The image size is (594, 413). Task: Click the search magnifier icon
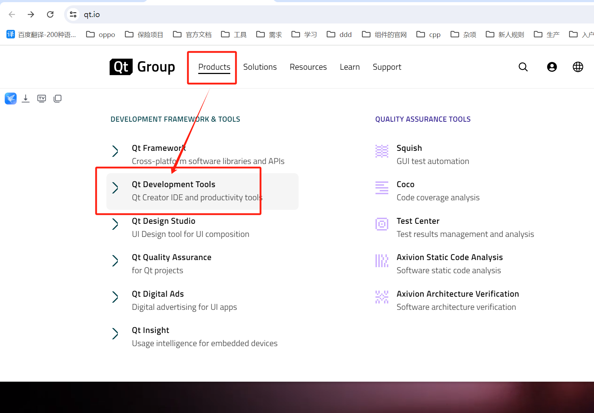(x=523, y=67)
